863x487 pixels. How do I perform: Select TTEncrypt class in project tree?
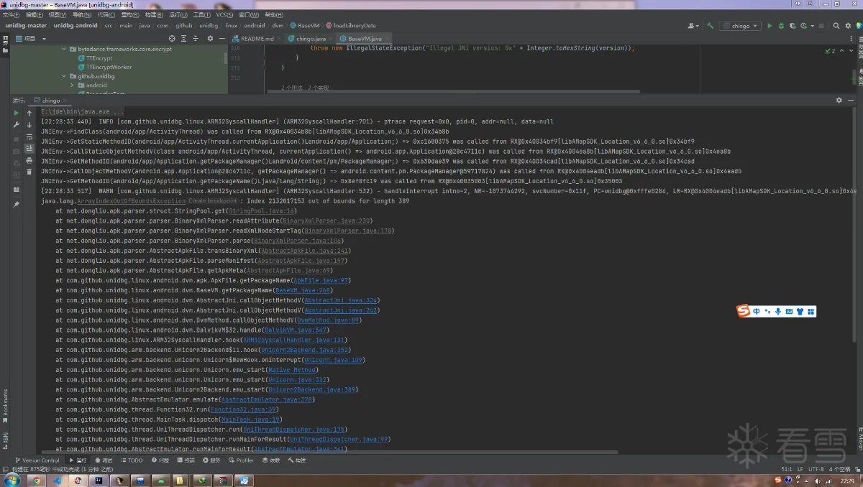[x=99, y=58]
